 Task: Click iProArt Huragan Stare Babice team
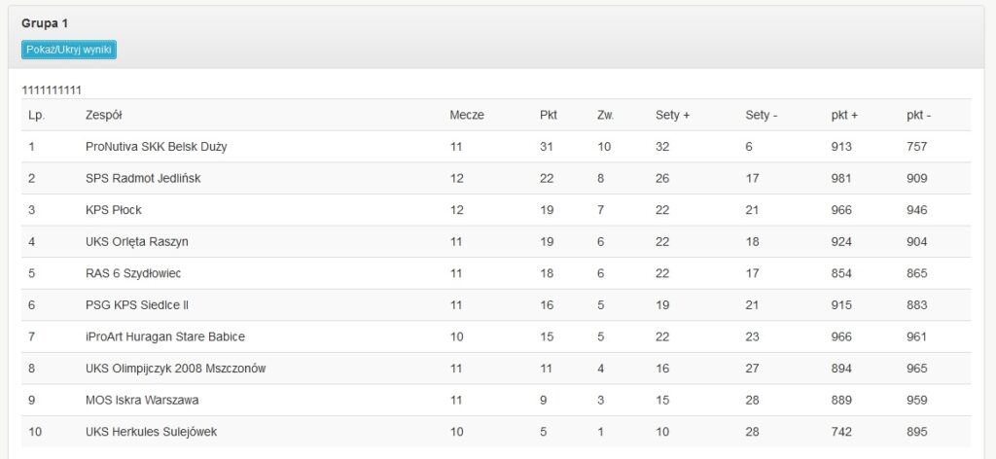pyautogui.click(x=165, y=336)
